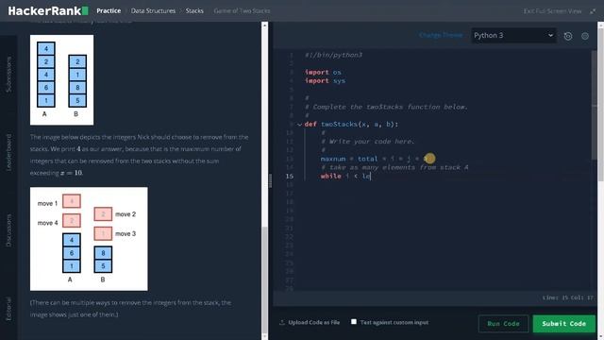Click the code editor vertical scrollbar
The width and height of the screenshot is (604, 340).
pos(594,104)
